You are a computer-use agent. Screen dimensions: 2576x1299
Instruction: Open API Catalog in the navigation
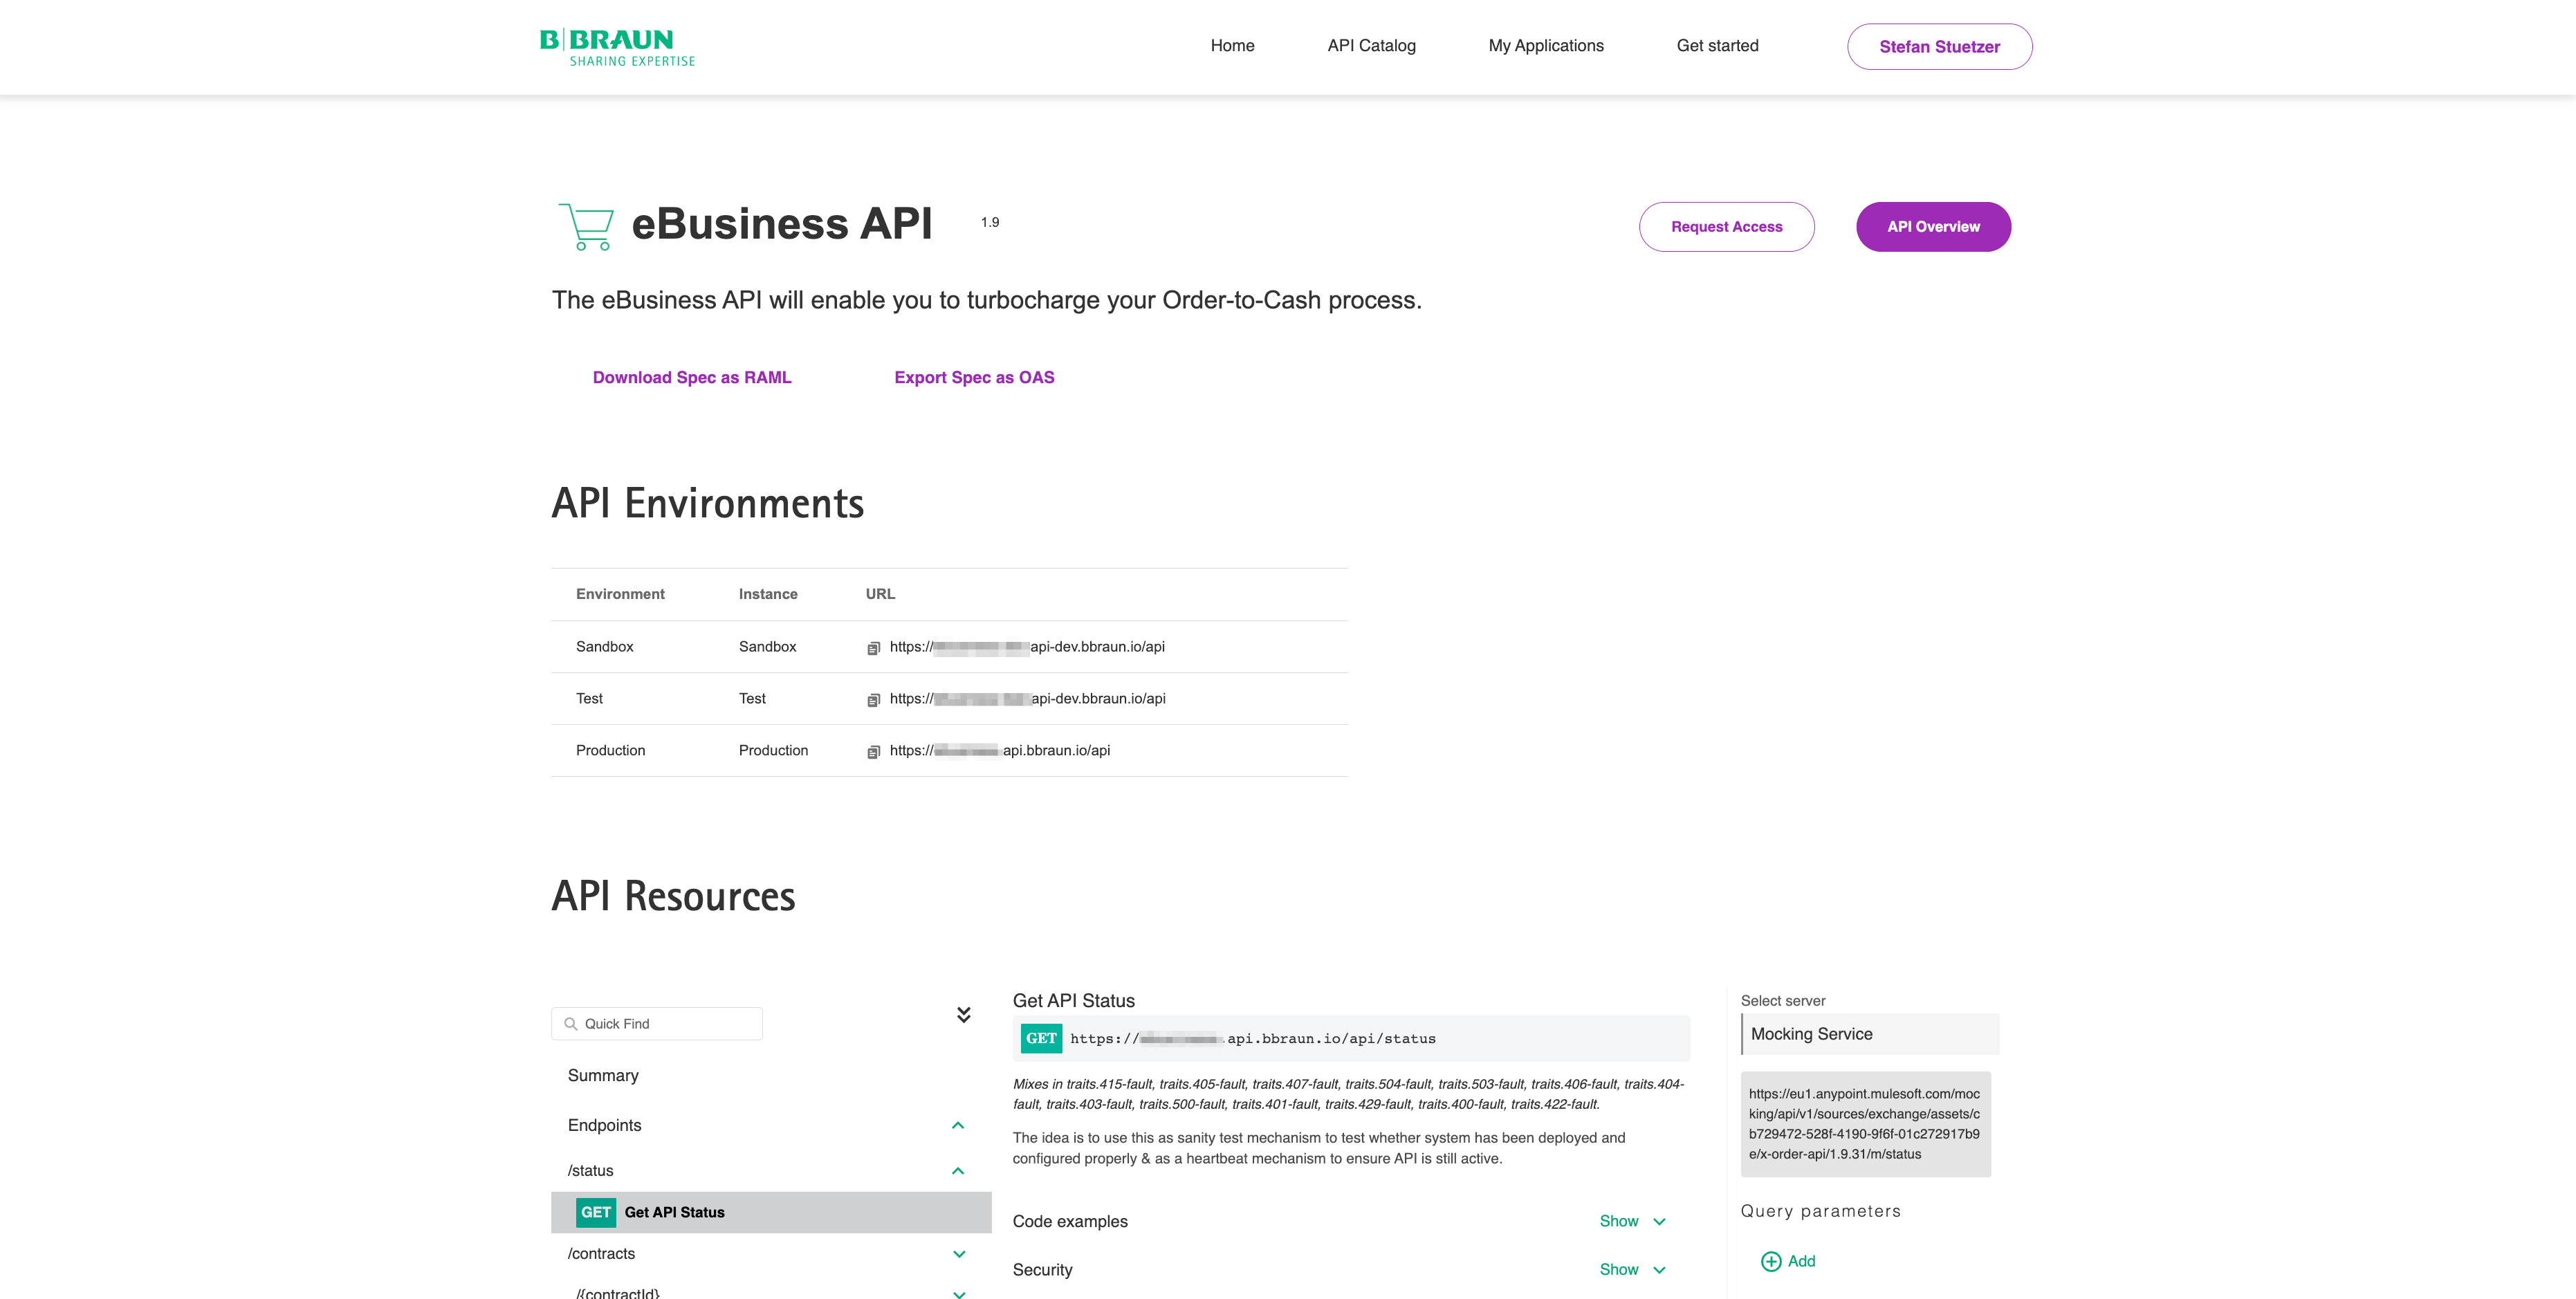1371,46
